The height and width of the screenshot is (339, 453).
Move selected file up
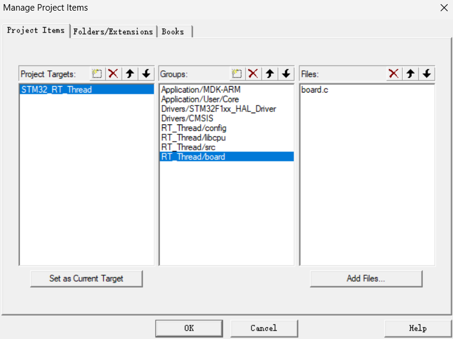[411, 74]
